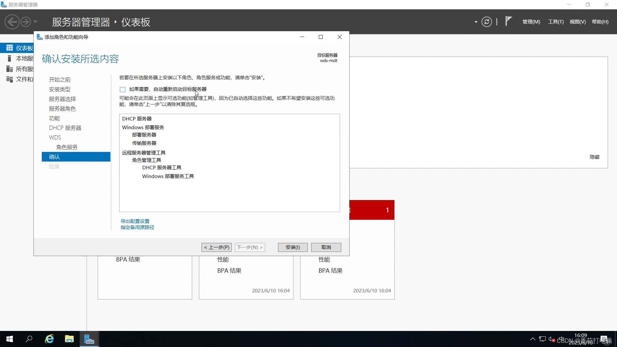Viewport: 617px width, 347px height.
Task: Go to WDS wizard step
Action: pyautogui.click(x=55, y=138)
